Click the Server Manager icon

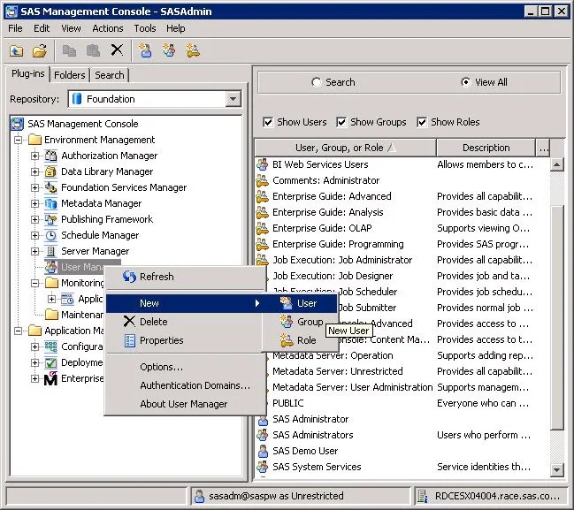click(x=51, y=251)
